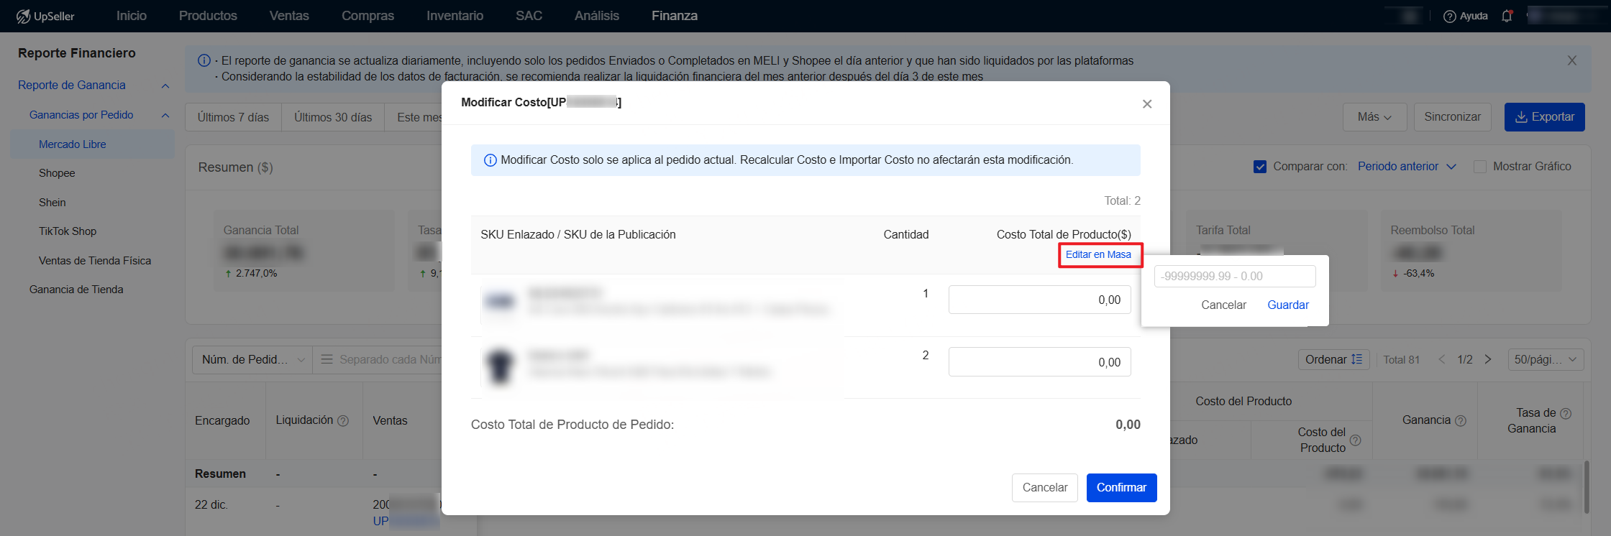Screen dimensions: 1611x536
Task: Open the SAC menu
Action: [529, 16]
